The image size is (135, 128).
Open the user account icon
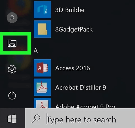[12, 18]
